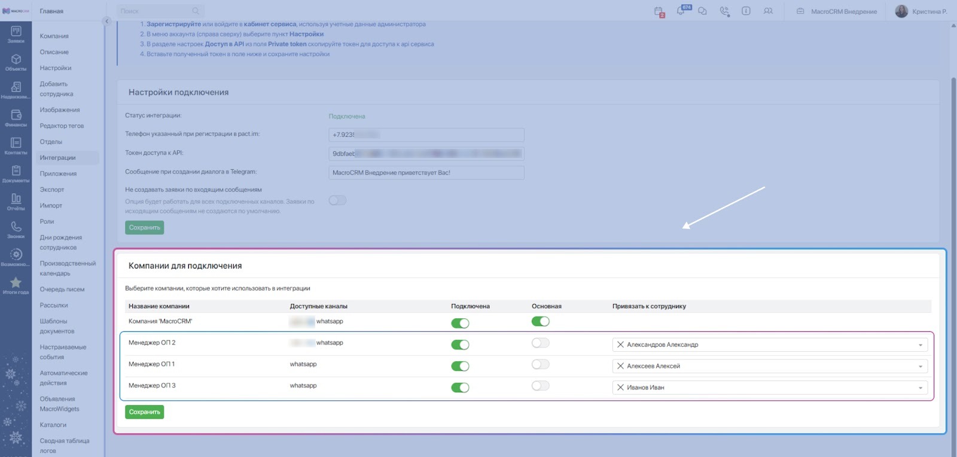Enable Основная switch for Менеджер ОП 1
Image resolution: width=957 pixels, height=457 pixels.
tap(540, 364)
